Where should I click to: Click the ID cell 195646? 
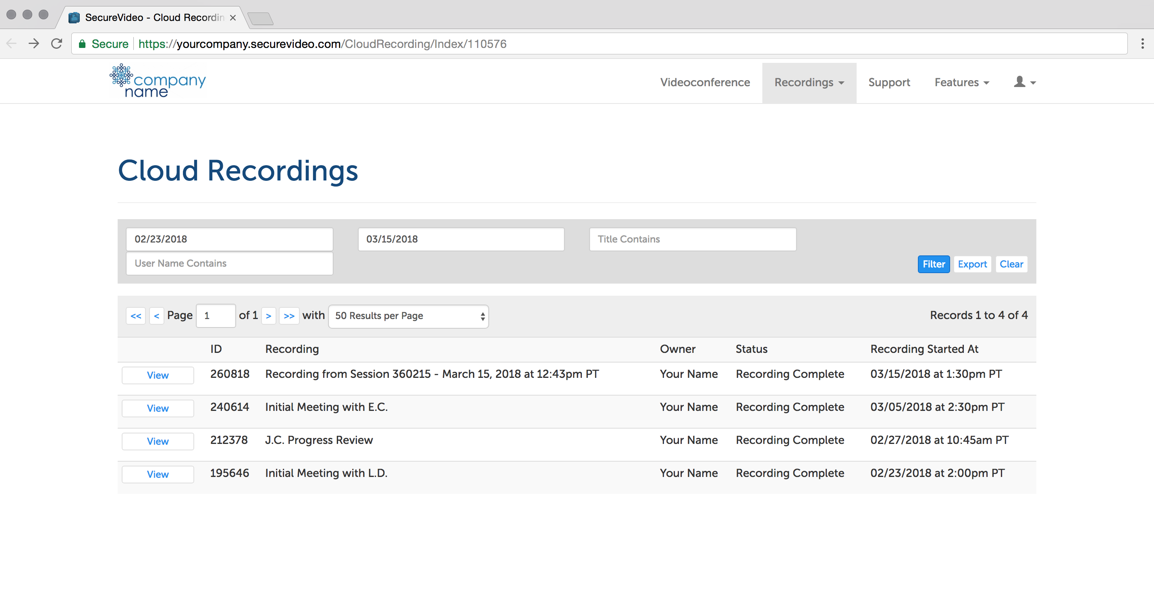tap(229, 473)
